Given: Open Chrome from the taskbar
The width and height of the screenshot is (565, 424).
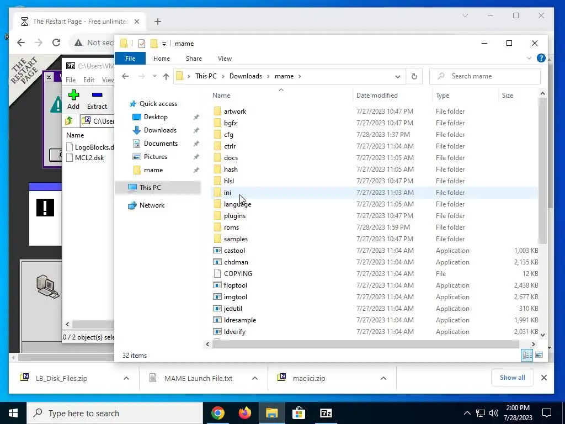Looking at the screenshot, I should tap(217, 413).
